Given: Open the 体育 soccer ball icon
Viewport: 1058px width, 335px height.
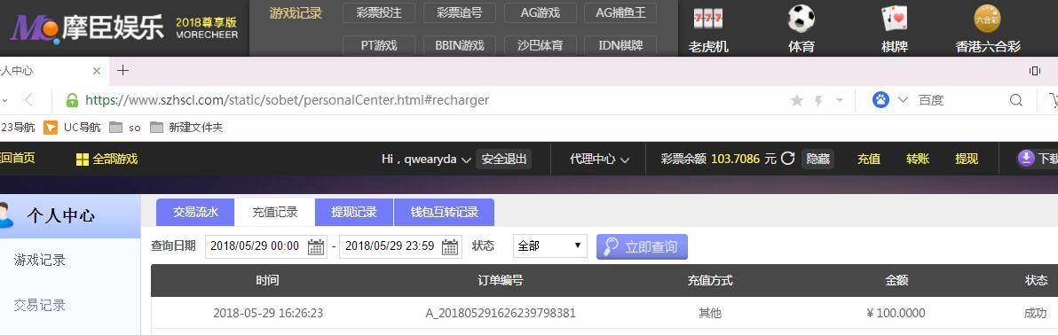Looking at the screenshot, I should (801, 19).
